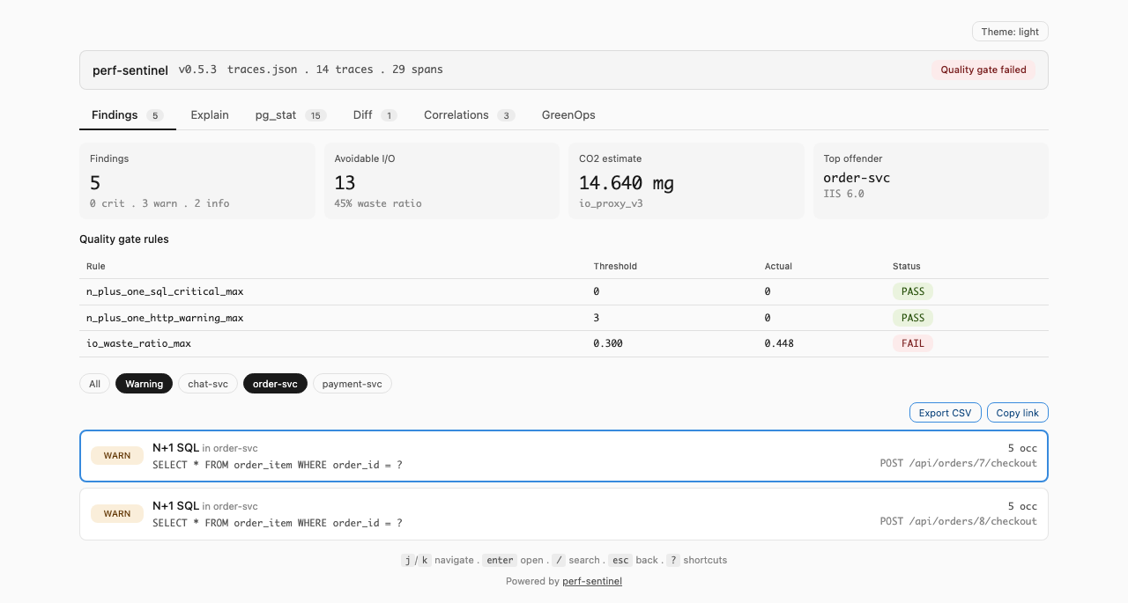Click the Quality gate failed indicator
Viewport: 1128px width, 603px height.
click(x=983, y=70)
